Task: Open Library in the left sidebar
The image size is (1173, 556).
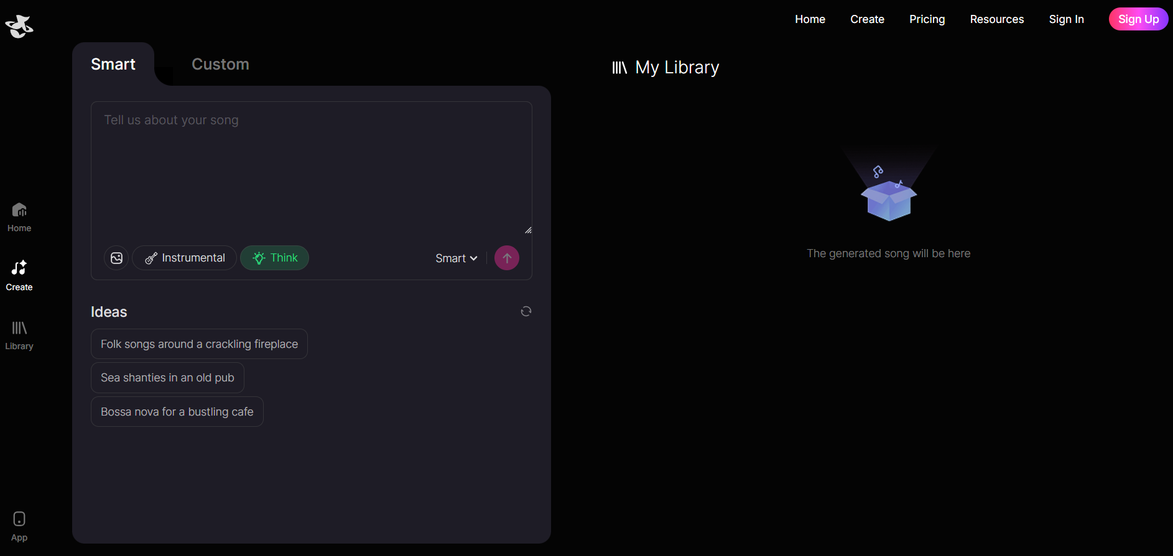Action: [x=19, y=335]
